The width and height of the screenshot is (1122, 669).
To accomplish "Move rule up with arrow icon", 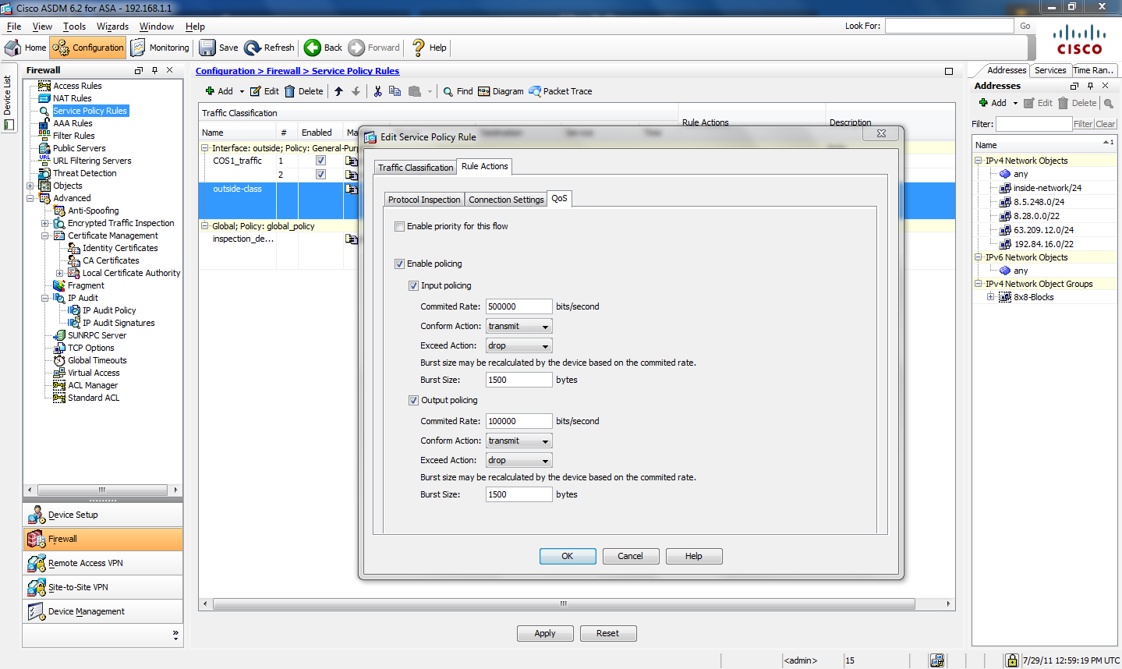I will (338, 91).
